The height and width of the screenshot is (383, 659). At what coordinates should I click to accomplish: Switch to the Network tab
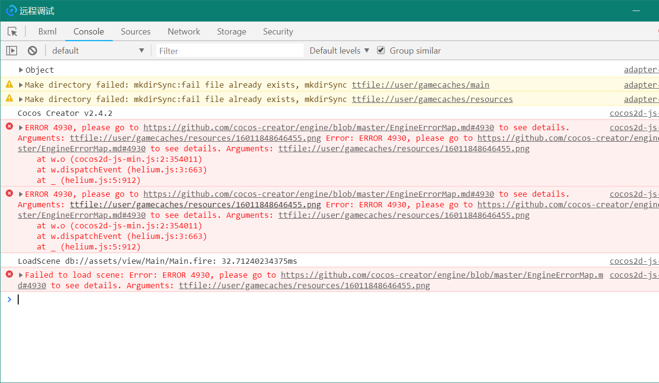pyautogui.click(x=184, y=32)
